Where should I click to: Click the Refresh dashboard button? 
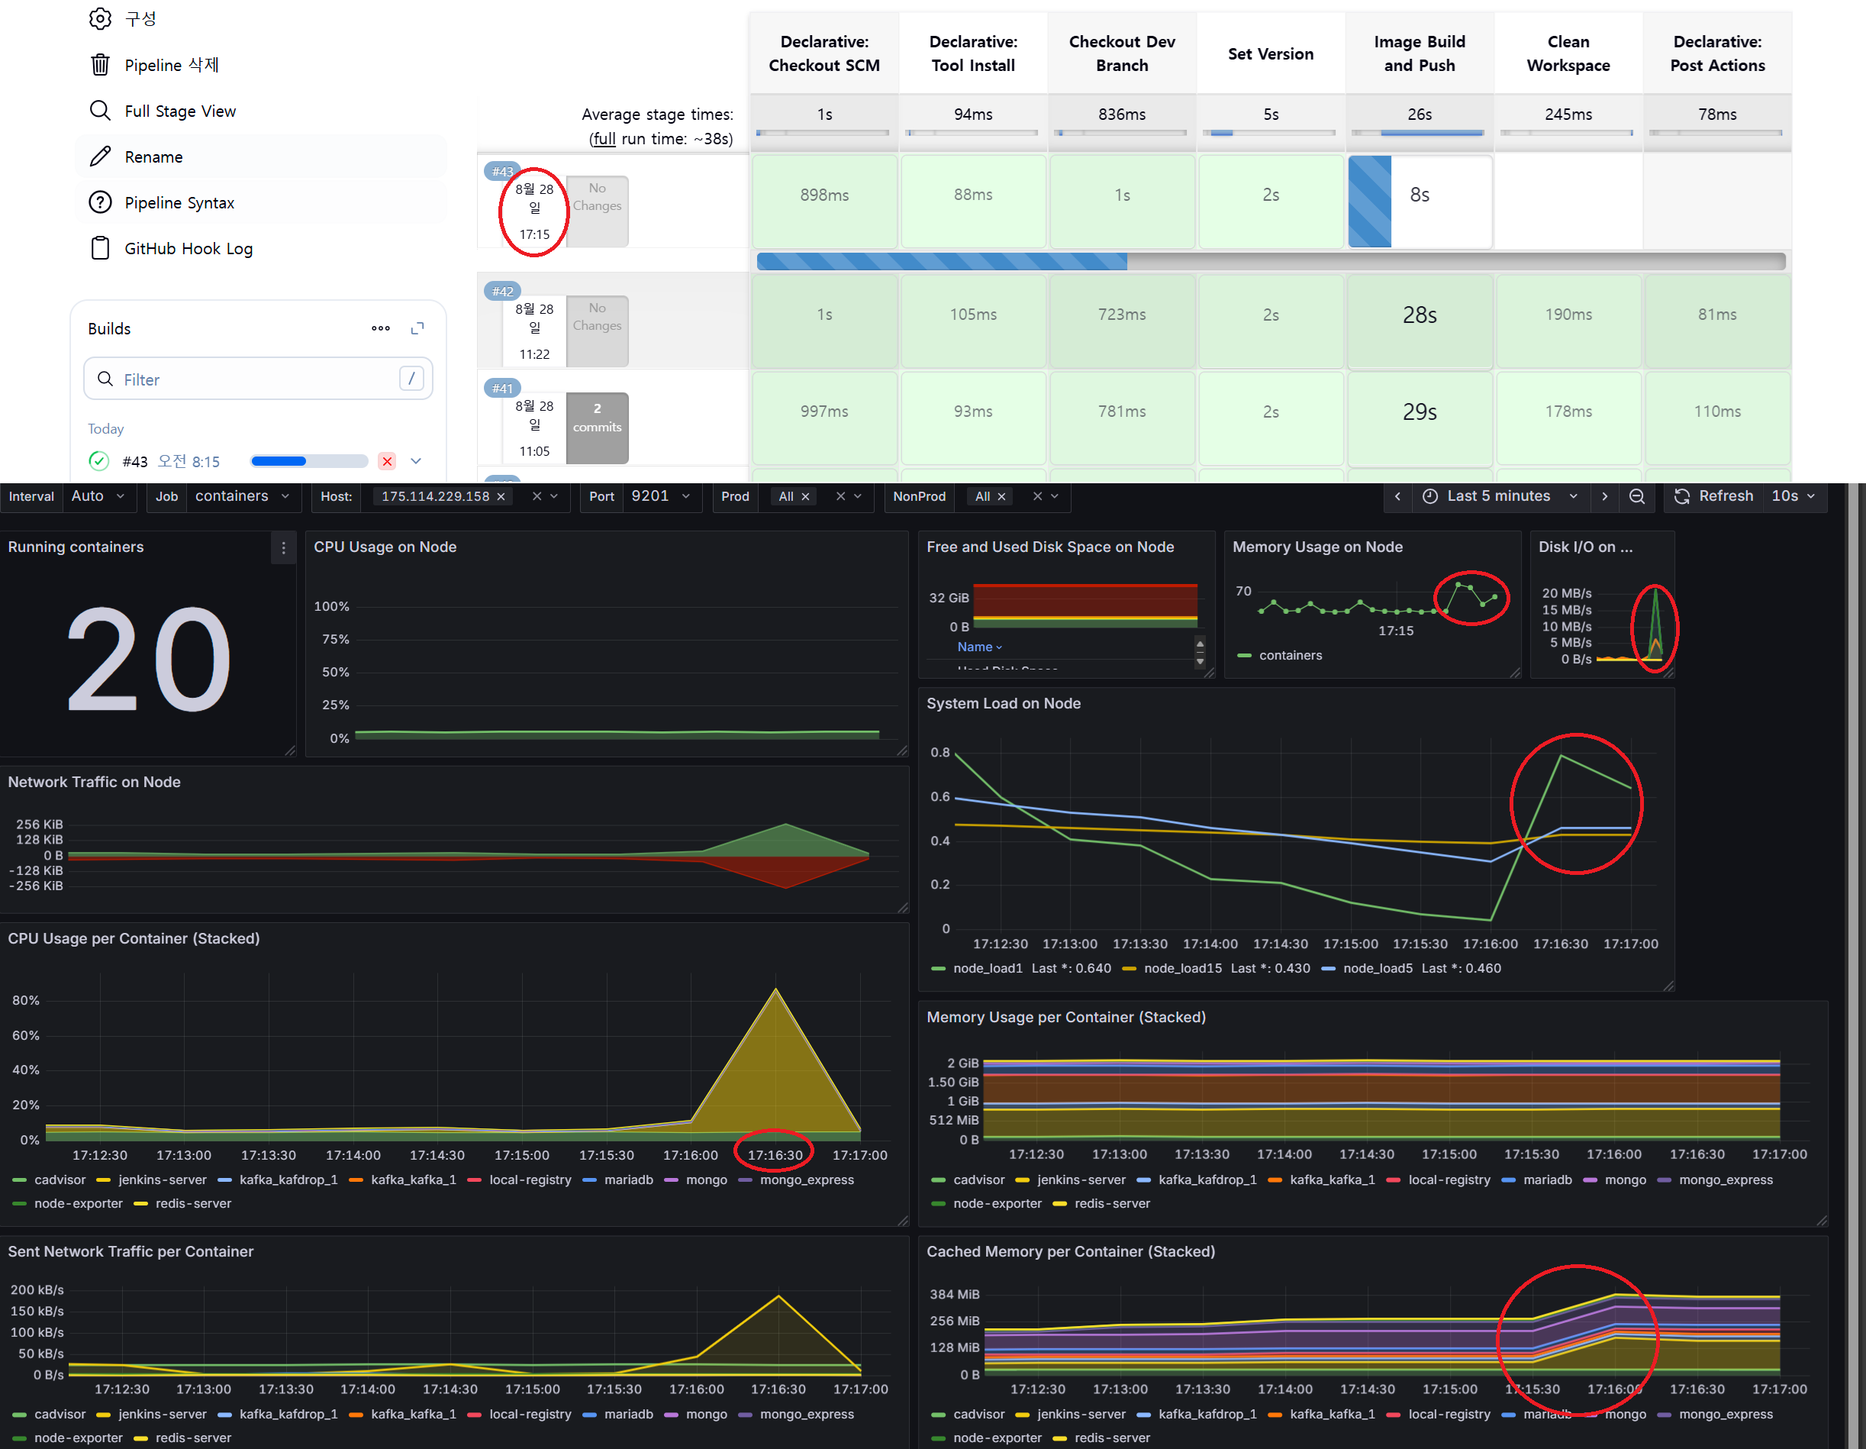[x=1714, y=497]
